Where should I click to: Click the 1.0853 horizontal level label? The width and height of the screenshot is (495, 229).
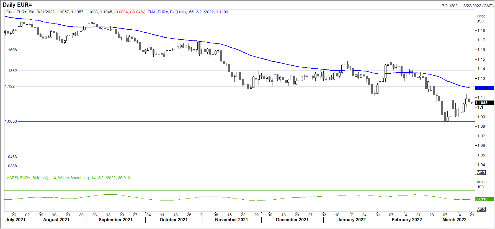(x=11, y=121)
